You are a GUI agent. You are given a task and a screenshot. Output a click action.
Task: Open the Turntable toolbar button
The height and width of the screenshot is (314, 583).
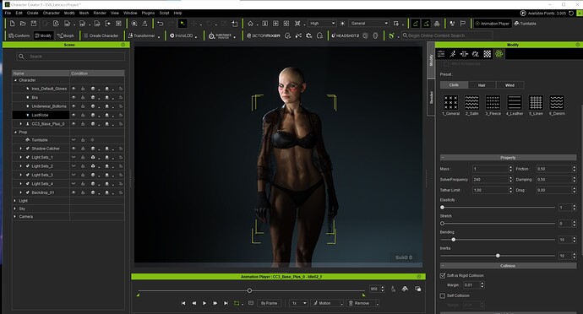point(525,24)
